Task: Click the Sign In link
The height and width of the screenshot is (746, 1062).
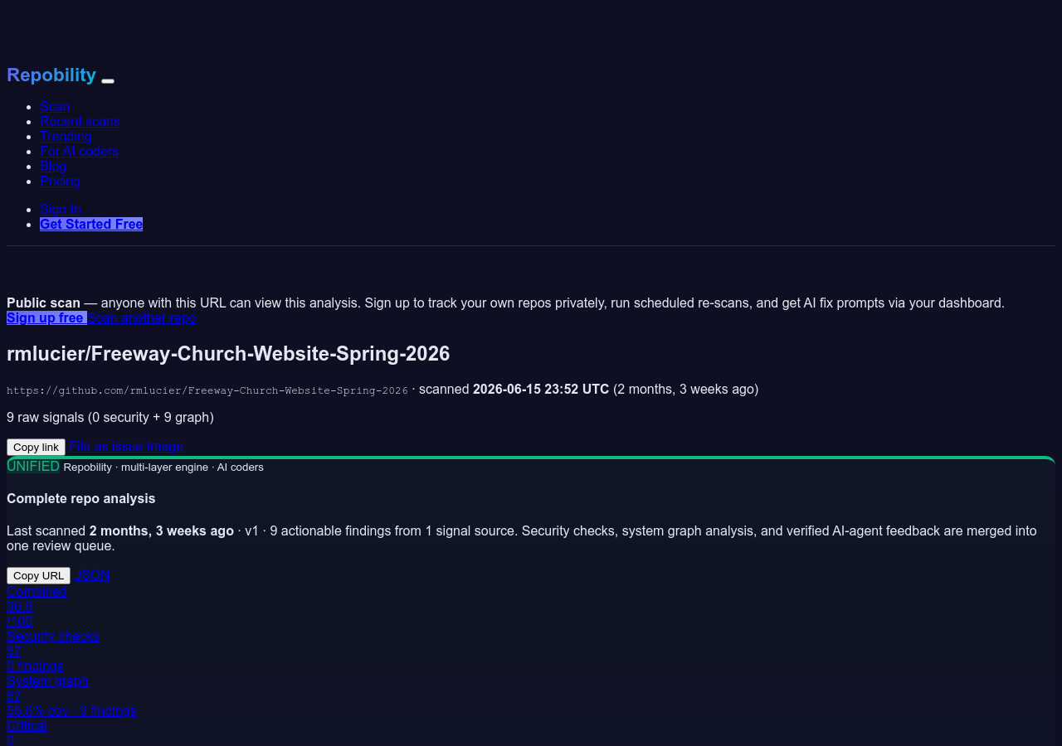Action: [x=61, y=209]
